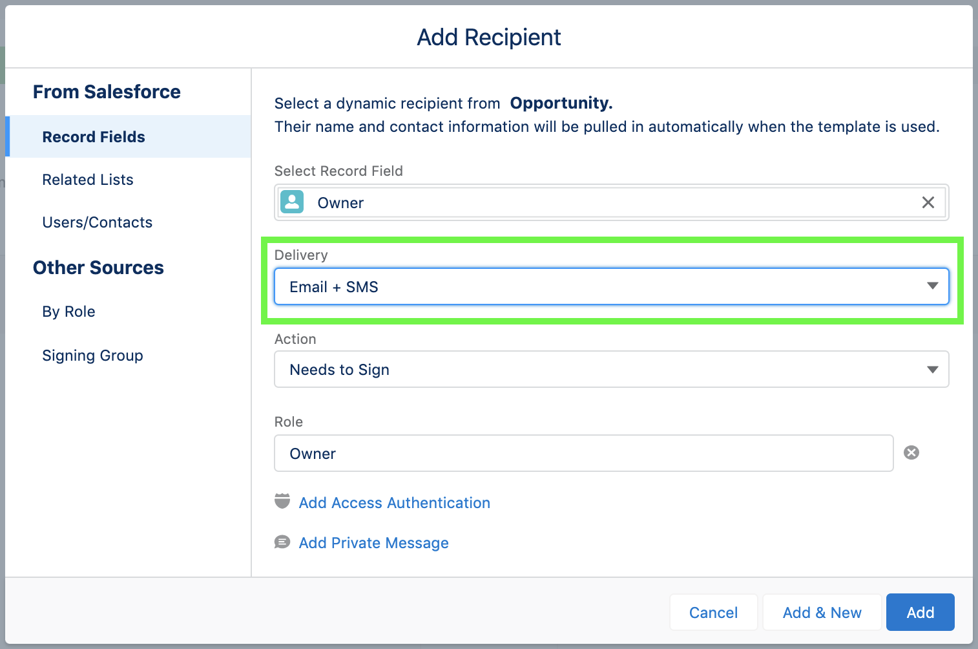This screenshot has width=978, height=649.
Task: Click the speech bubble icon beside Private Message
Action: point(282,542)
